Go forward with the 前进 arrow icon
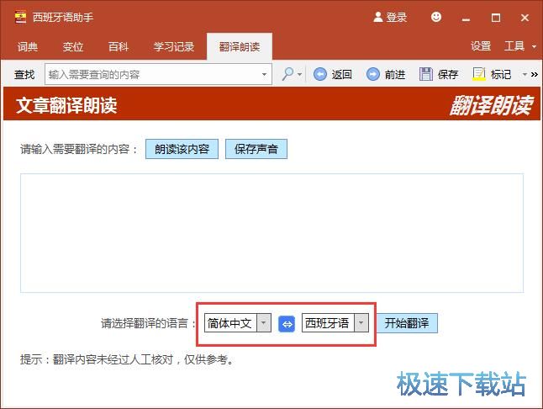Image resolution: width=543 pixels, height=409 pixels. (x=373, y=74)
